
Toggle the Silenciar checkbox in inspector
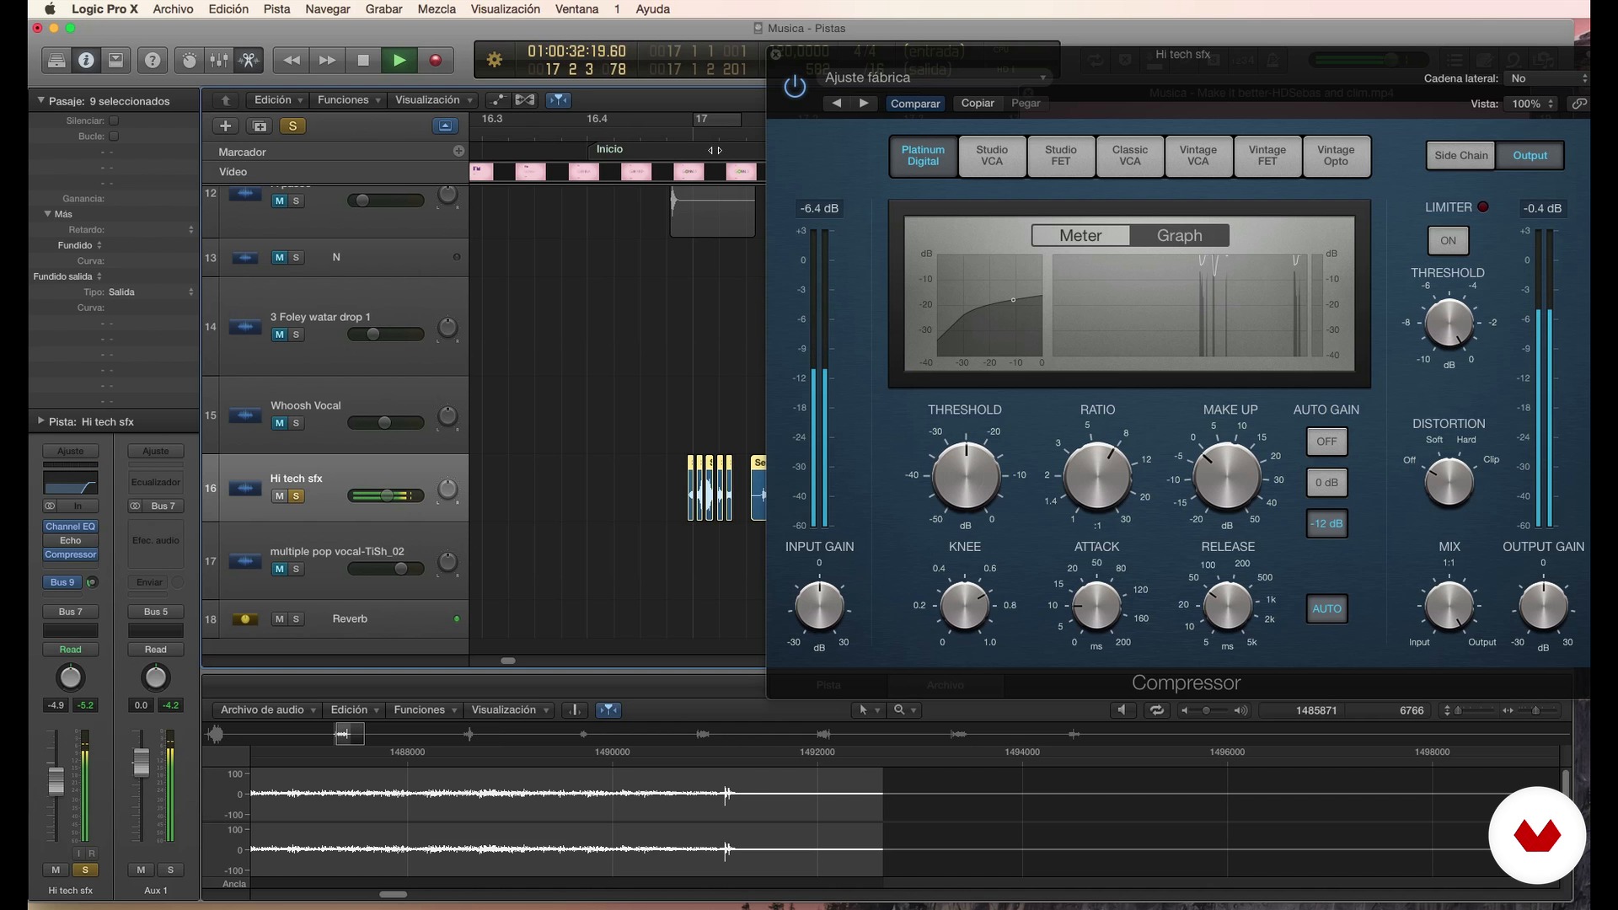click(x=114, y=120)
